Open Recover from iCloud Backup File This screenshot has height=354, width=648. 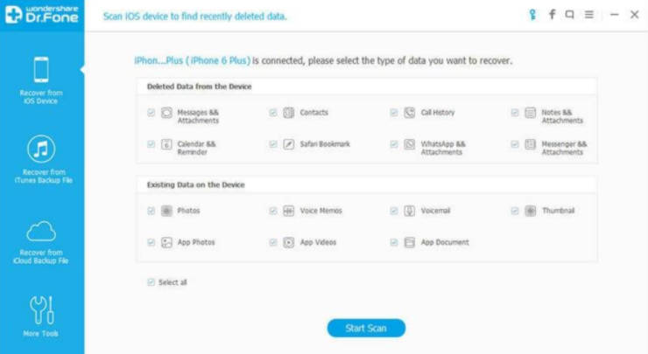[x=41, y=243]
